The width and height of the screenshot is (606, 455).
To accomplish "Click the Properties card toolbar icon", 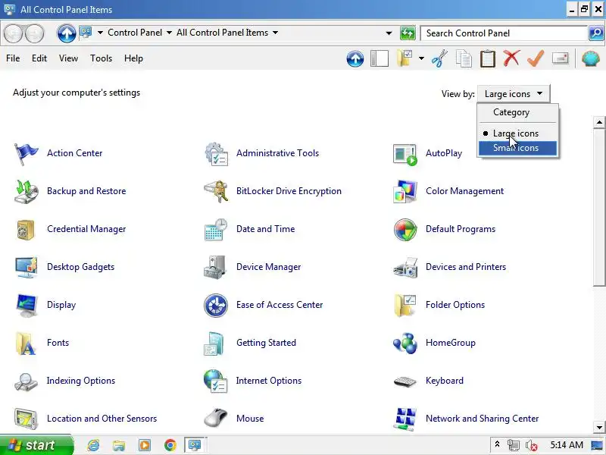I will (x=561, y=58).
